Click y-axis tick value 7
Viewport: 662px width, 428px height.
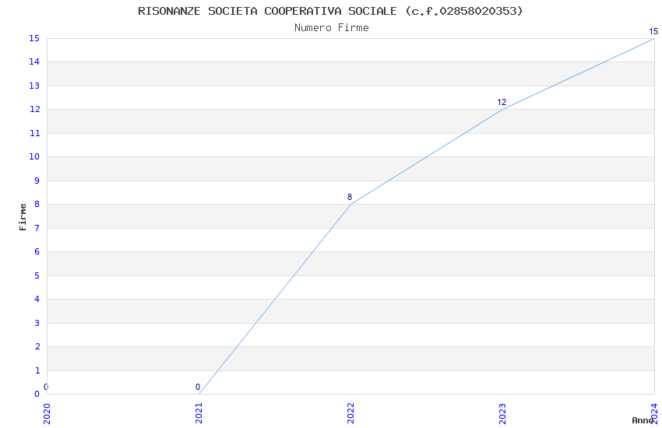(x=37, y=228)
